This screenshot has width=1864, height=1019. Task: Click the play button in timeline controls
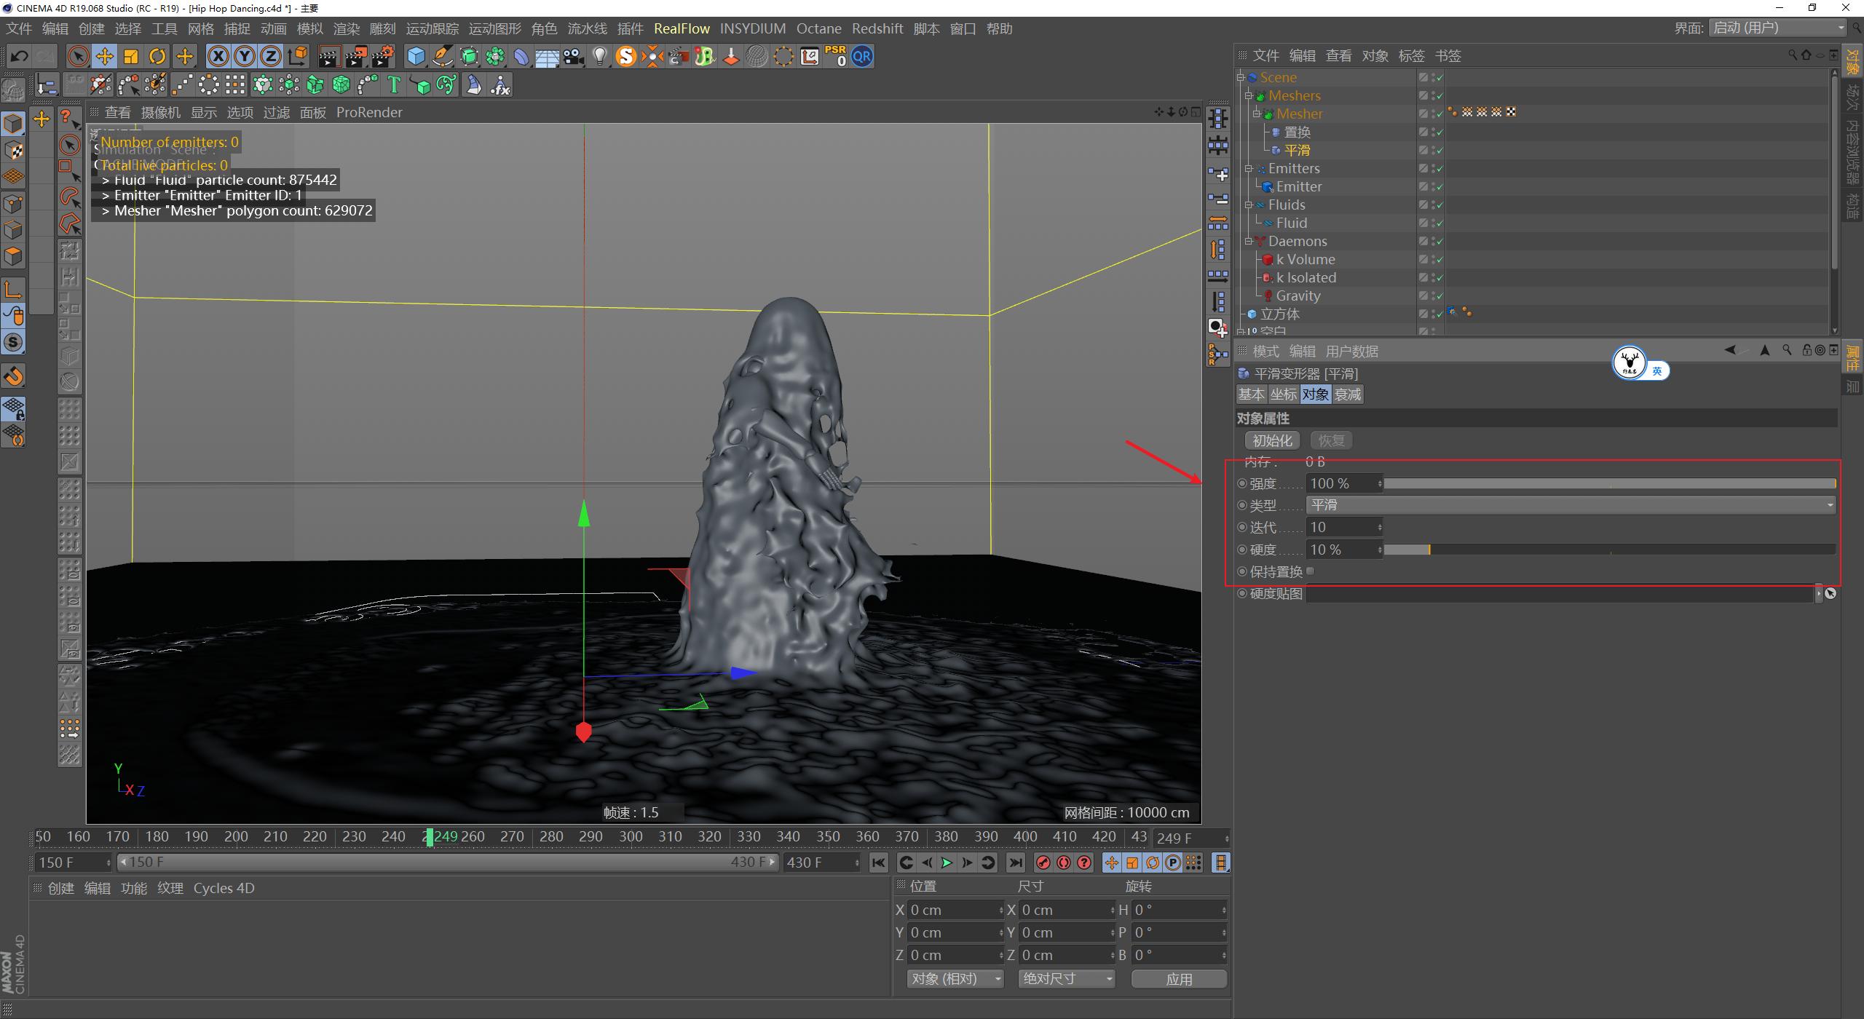click(x=946, y=863)
